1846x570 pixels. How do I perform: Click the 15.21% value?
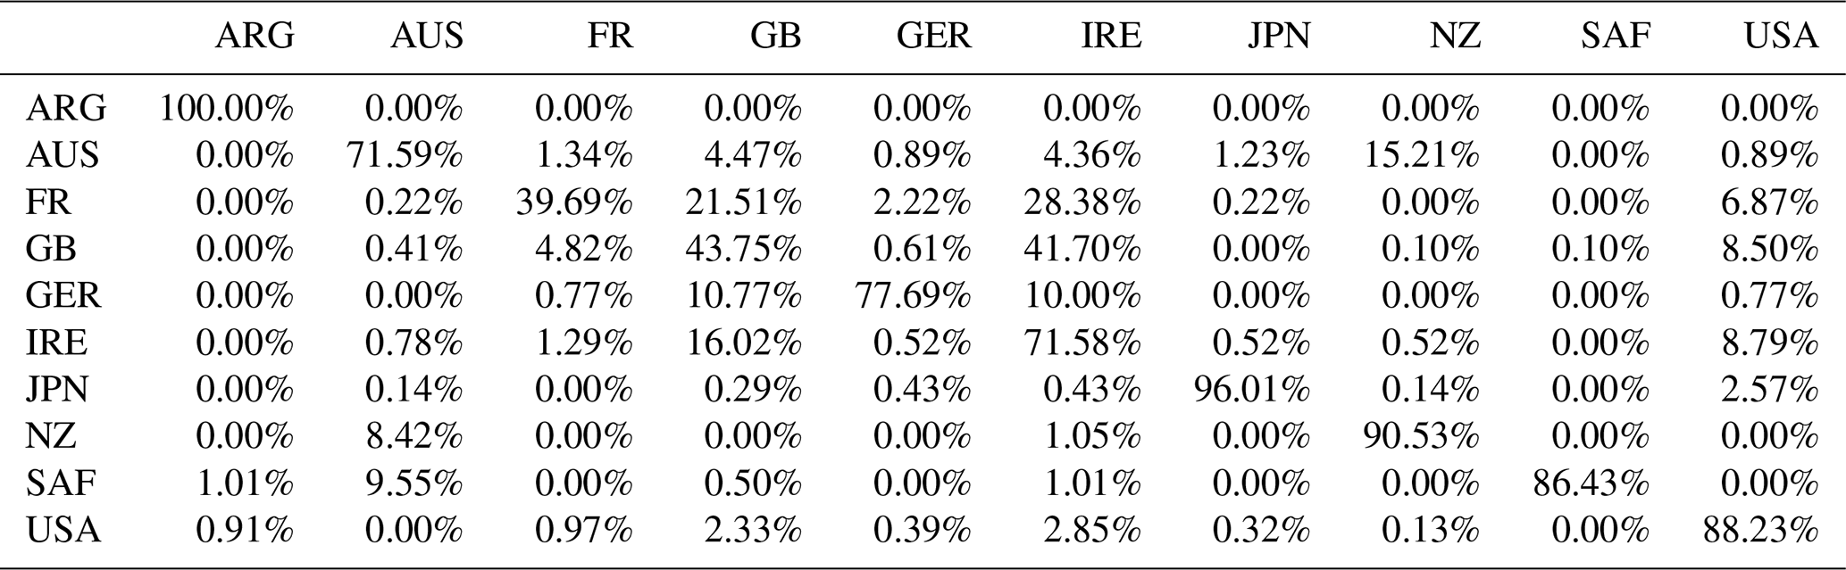1421,156
